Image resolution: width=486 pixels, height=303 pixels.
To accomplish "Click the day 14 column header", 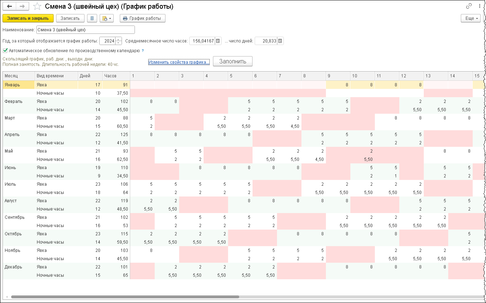I will click(x=460, y=76).
